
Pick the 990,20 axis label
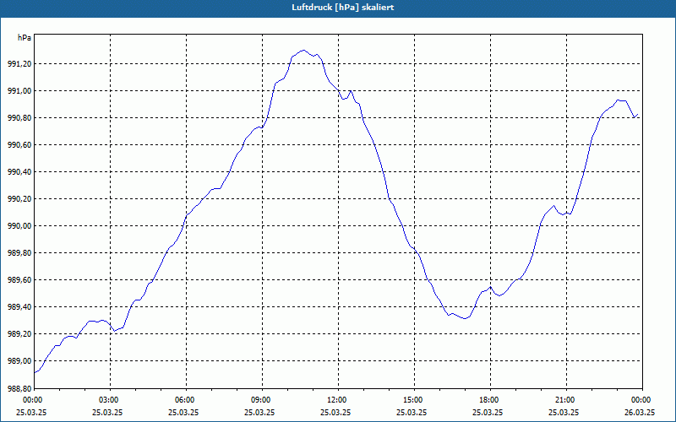(19, 199)
